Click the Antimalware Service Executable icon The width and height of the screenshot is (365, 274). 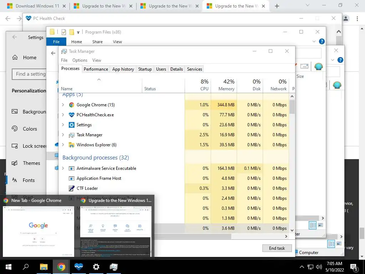click(x=71, y=168)
